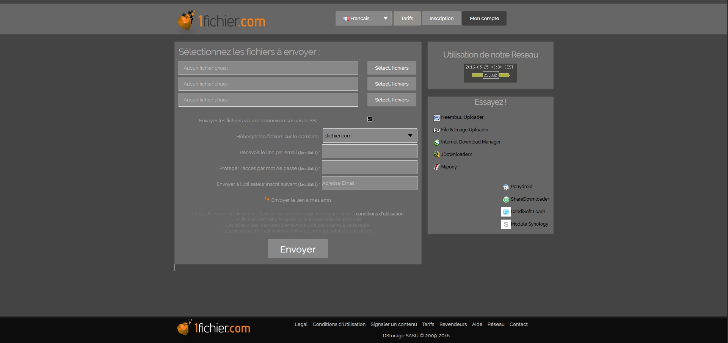
Task: Open the ShareDownloader link
Action: tap(530, 199)
